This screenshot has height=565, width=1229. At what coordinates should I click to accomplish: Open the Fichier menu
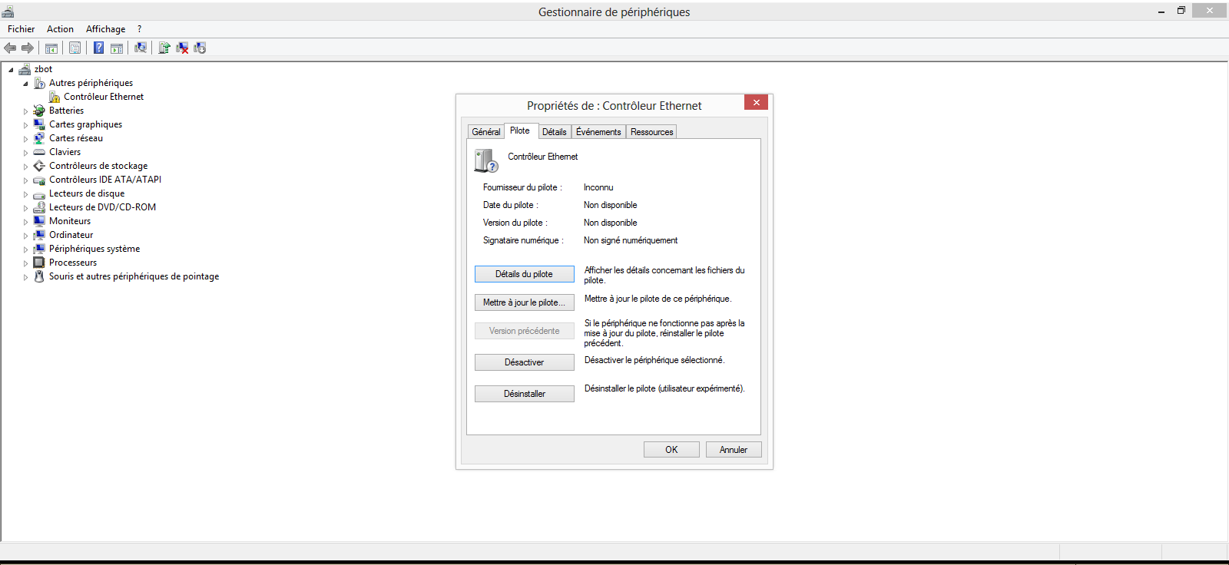21,29
